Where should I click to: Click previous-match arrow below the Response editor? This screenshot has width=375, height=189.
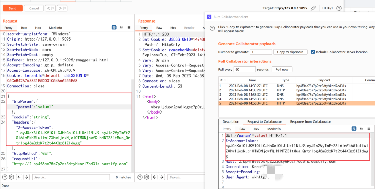pyautogui.click(x=155, y=177)
